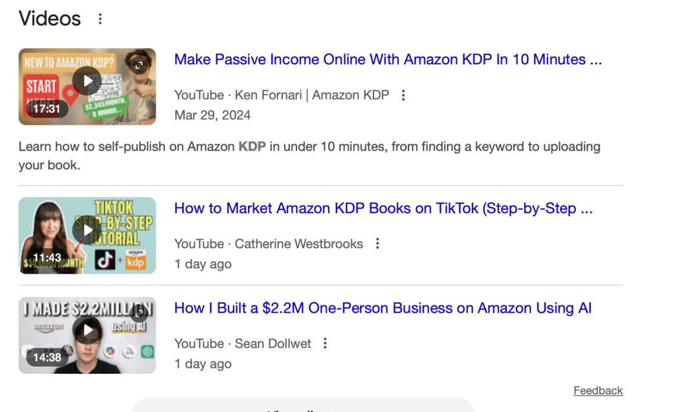Screen dimensions: 699x412
Task: Open the more-options menu beside Sean Dollwet
Action: (325, 343)
